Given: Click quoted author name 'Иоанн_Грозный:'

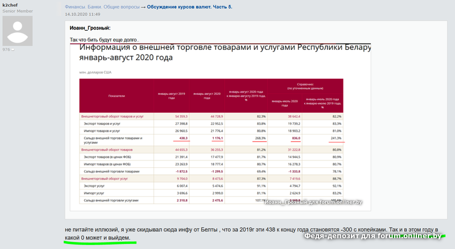Looking at the screenshot, I should (x=90, y=28).
